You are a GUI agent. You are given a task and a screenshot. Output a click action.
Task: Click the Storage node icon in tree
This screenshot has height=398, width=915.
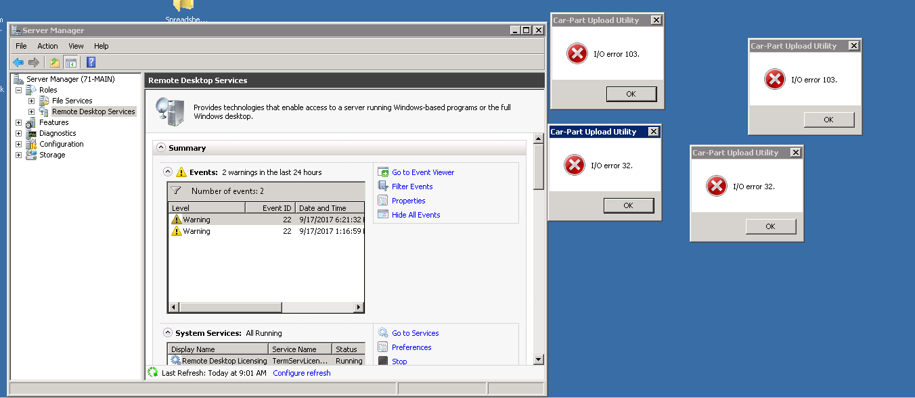click(31, 155)
